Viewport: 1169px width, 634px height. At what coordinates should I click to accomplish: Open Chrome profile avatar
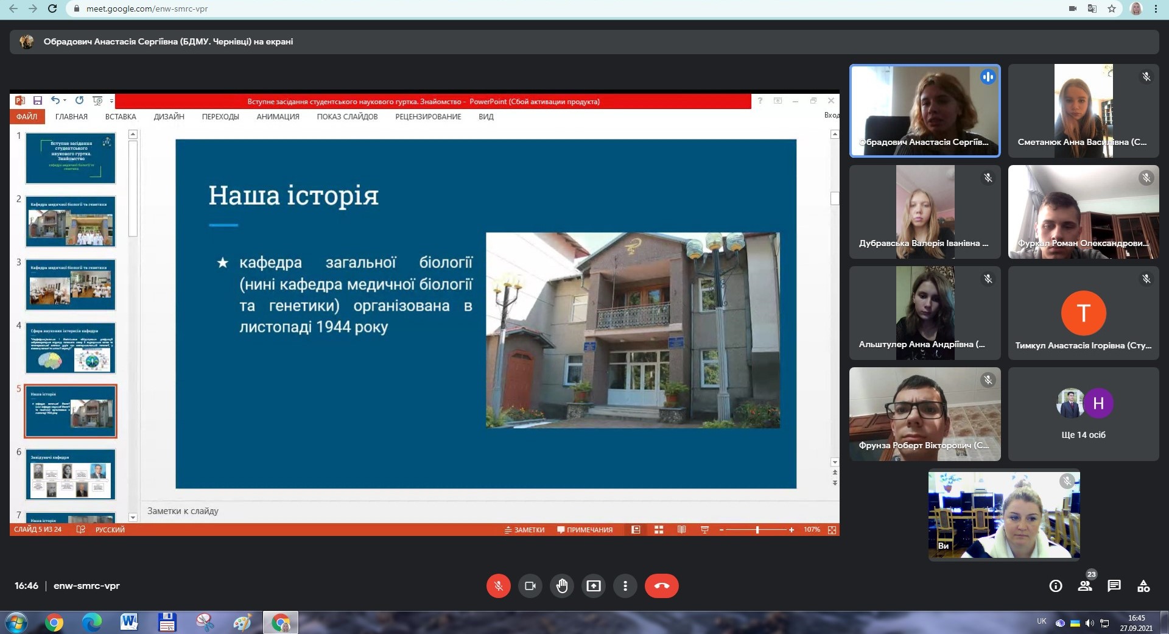click(x=1136, y=9)
